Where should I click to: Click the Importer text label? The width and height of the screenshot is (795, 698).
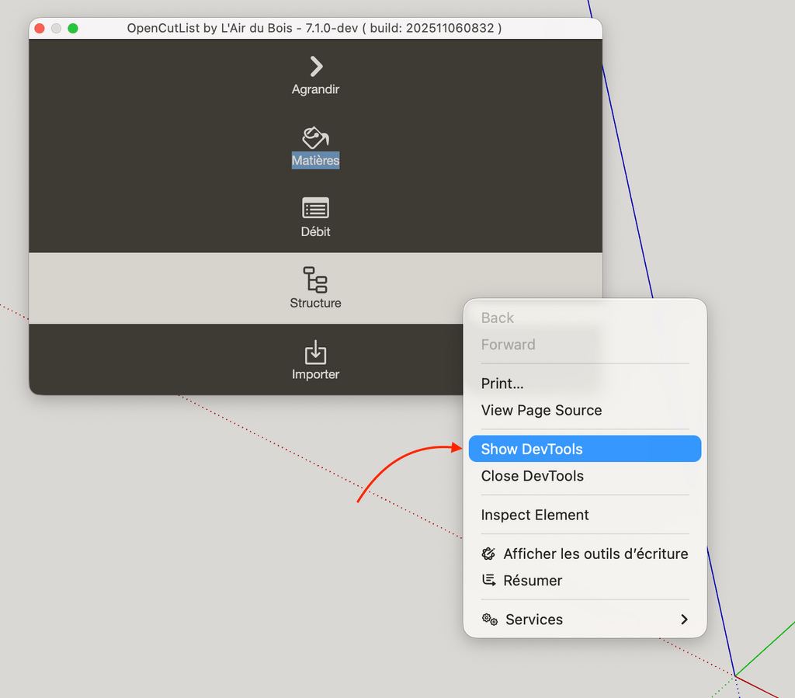coord(315,374)
